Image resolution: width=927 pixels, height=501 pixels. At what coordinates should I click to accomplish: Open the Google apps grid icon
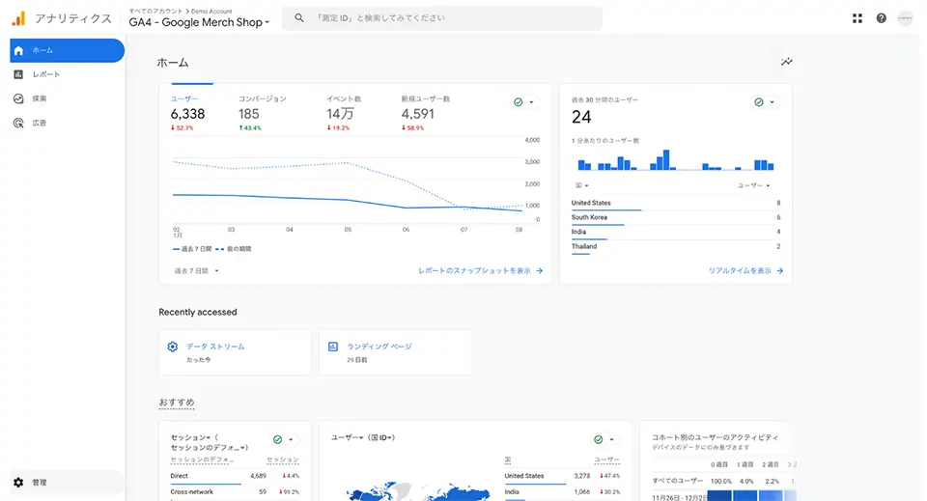[x=857, y=18]
